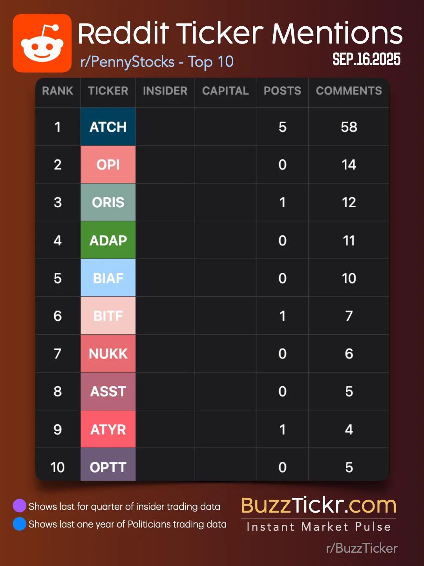
Task: Select the OPI ticker cell
Action: click(108, 164)
